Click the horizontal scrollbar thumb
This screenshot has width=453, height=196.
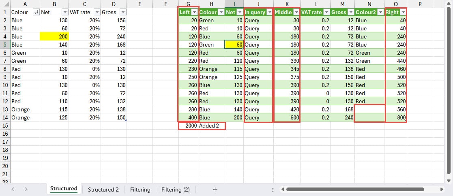coord(355,190)
